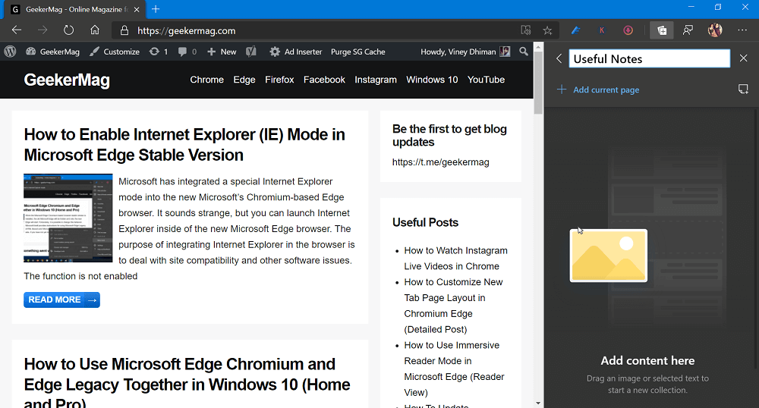This screenshot has width=759, height=408.
Task: Go back using browser back arrow
Action: pos(17,30)
